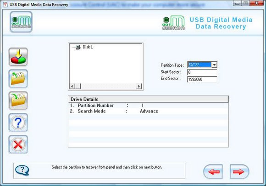Click the End Sector input field
Screen dimensions: 266x186
point(202,79)
